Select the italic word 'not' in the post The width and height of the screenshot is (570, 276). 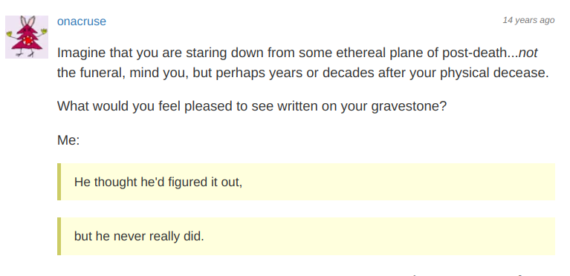(x=528, y=53)
